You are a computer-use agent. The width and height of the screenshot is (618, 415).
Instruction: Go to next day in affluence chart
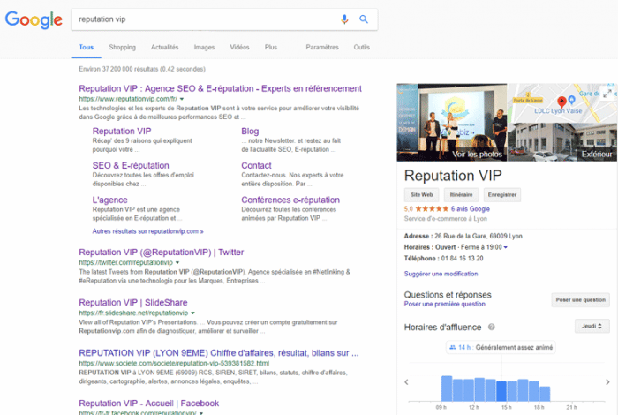pos(607,382)
